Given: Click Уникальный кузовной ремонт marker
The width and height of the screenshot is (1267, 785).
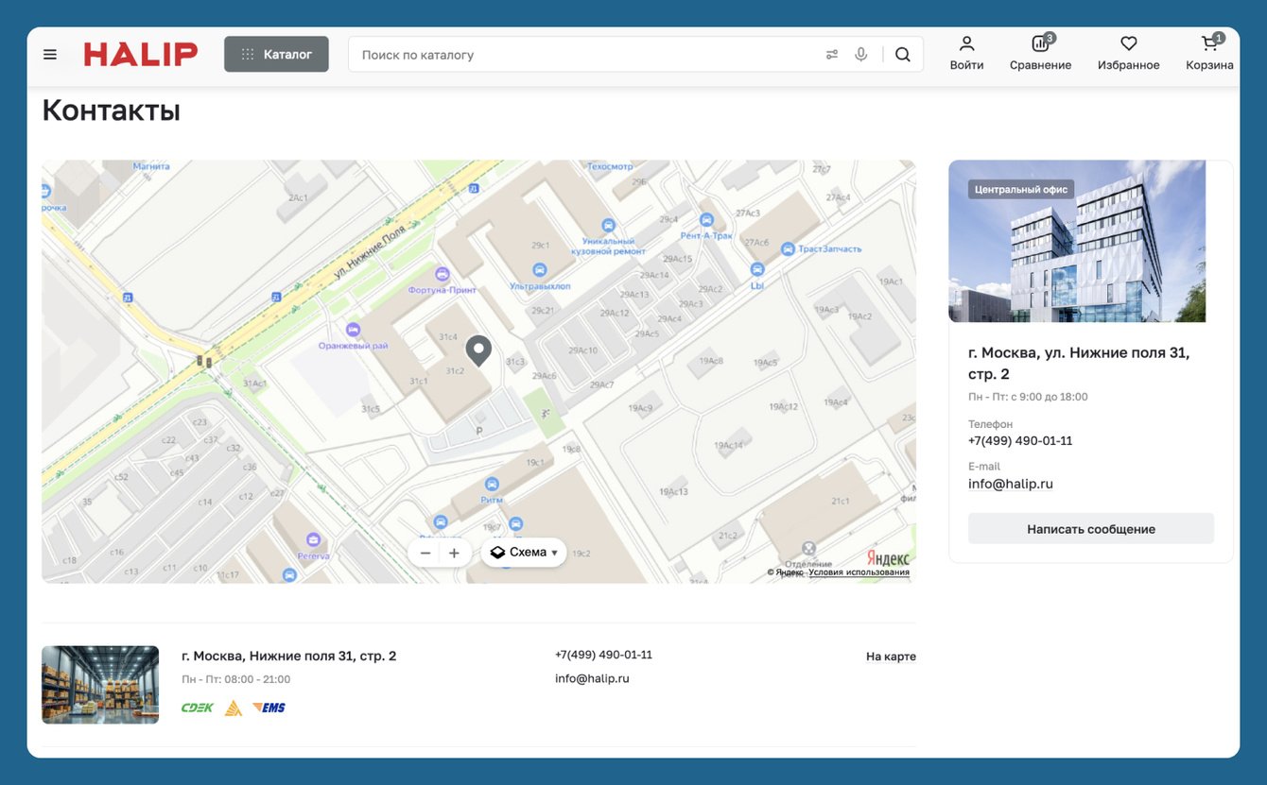Looking at the screenshot, I should (609, 226).
